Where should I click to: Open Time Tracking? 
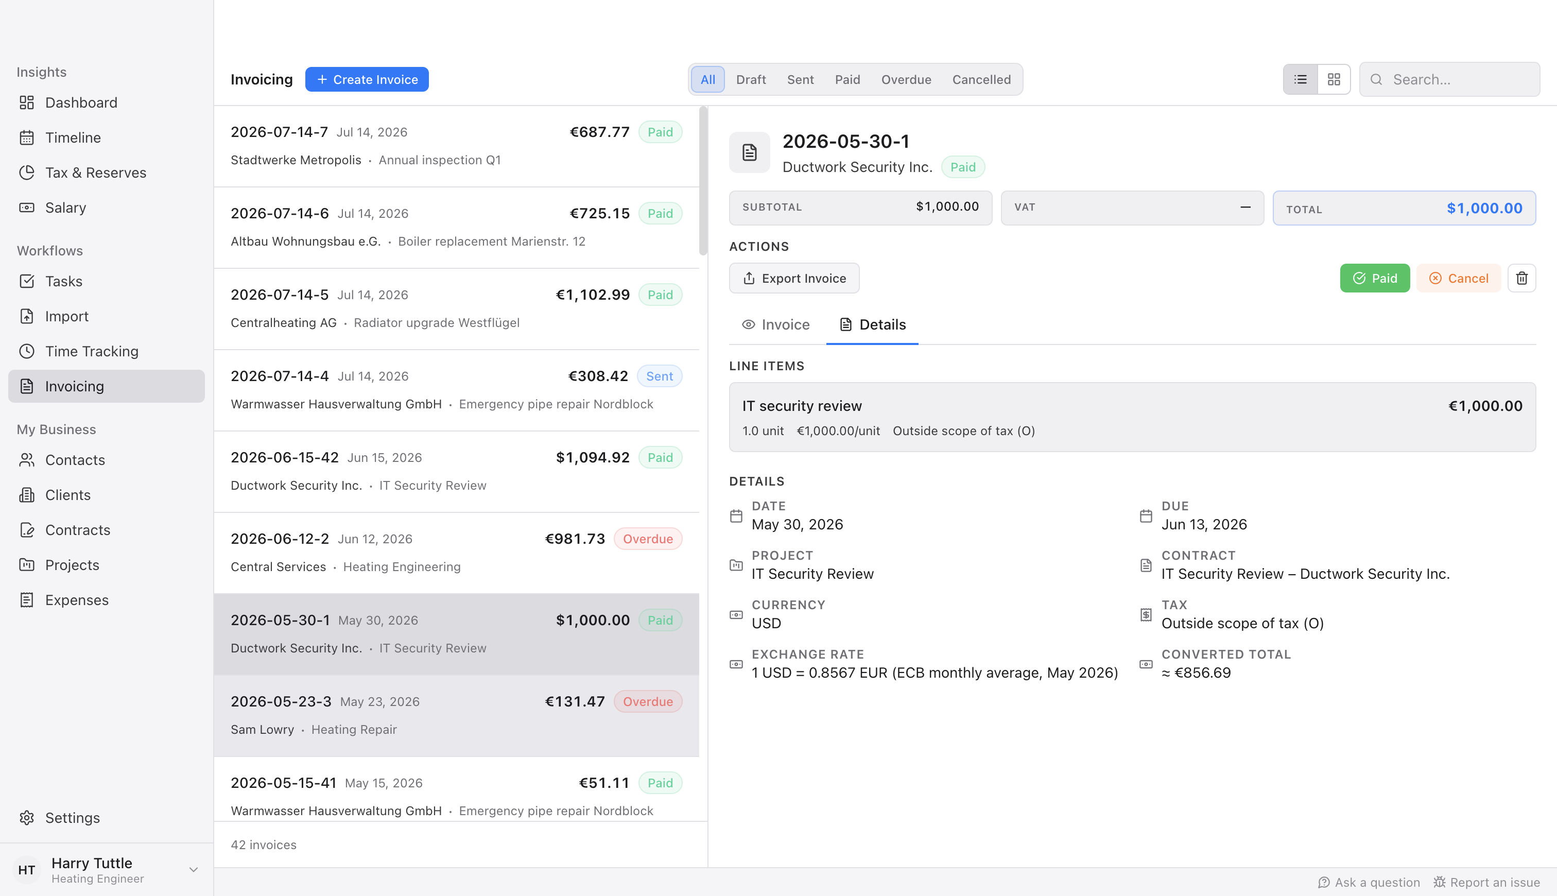tap(106, 351)
